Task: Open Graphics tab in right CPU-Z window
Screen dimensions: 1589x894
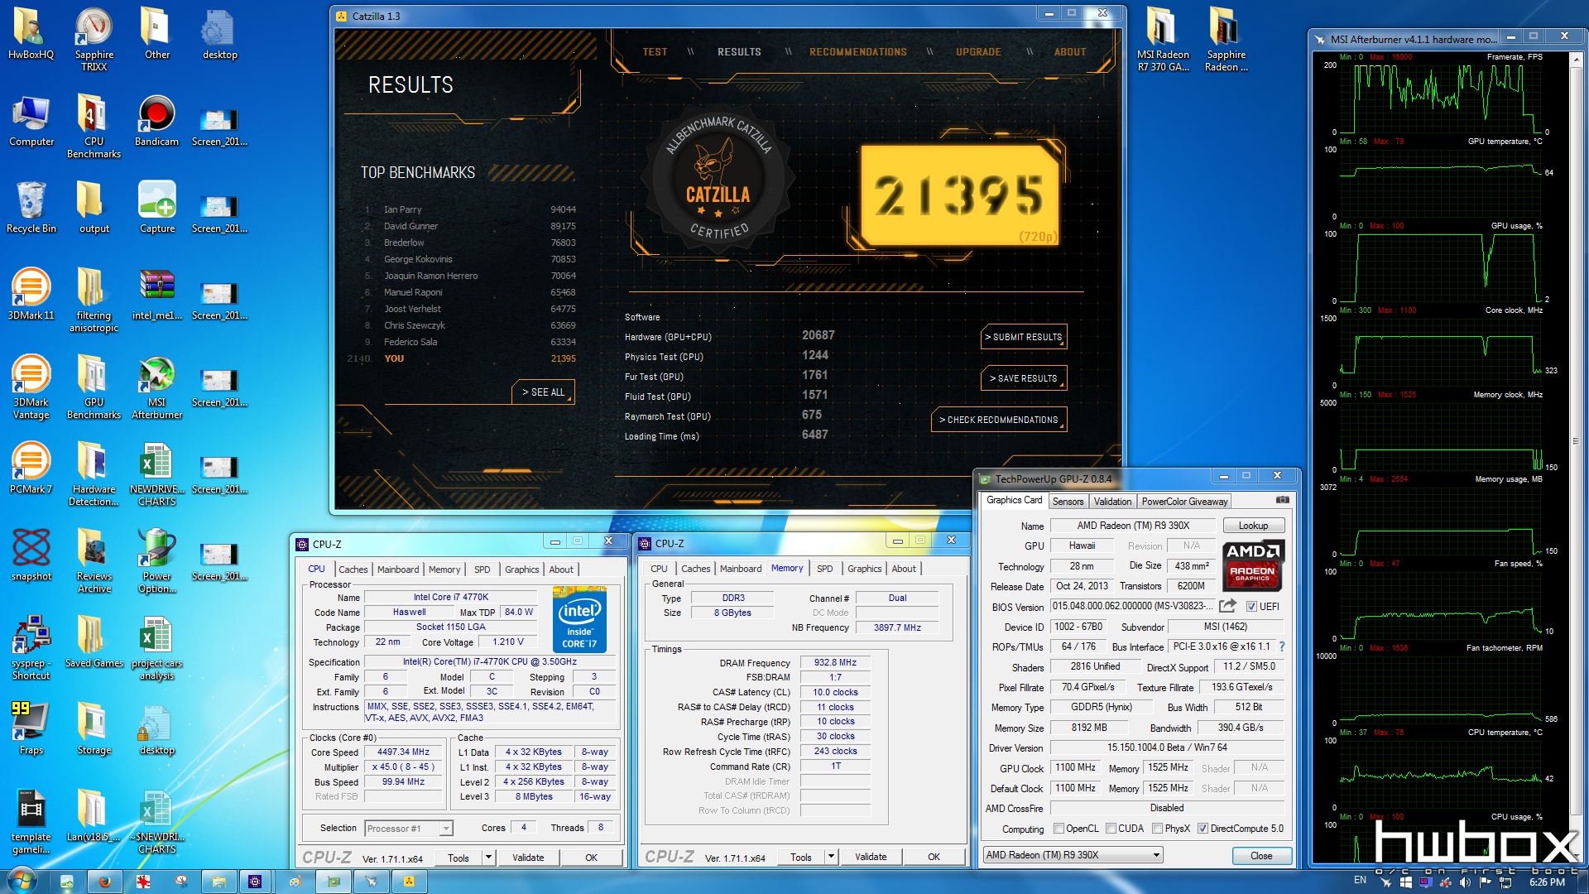Action: [x=864, y=569]
